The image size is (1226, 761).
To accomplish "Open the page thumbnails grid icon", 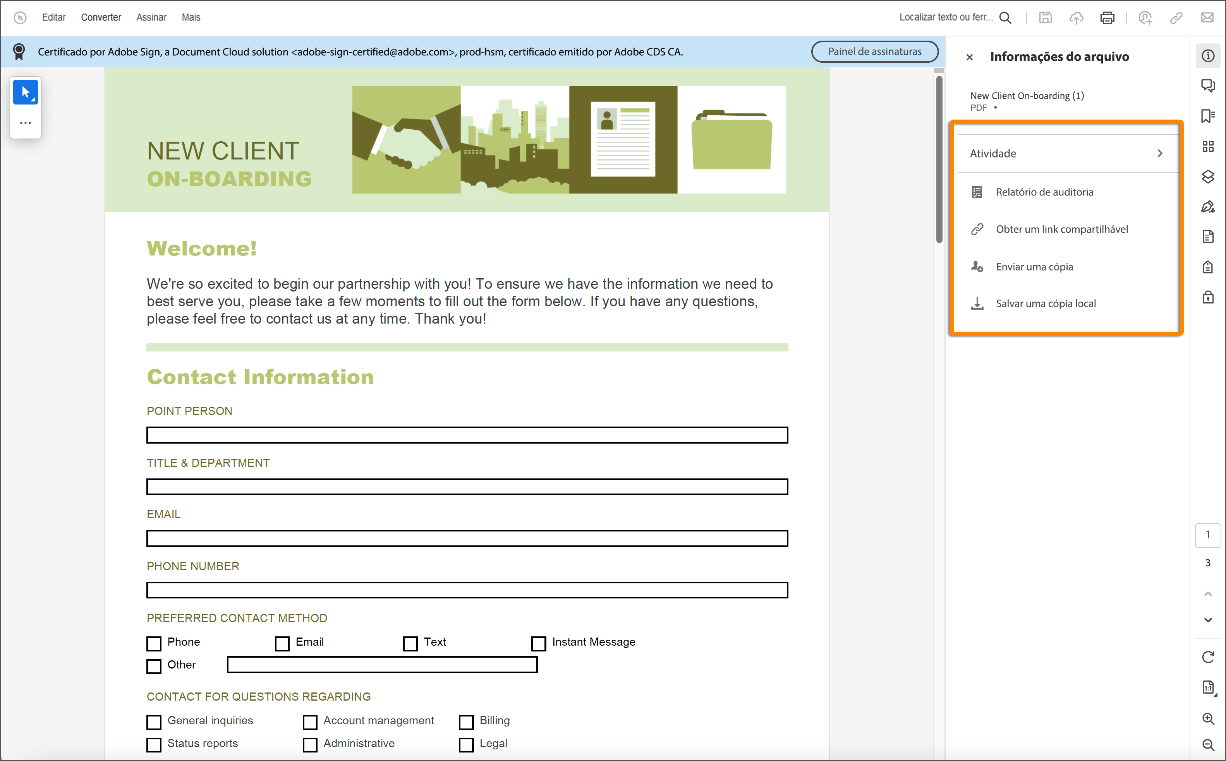I will 1207,146.
